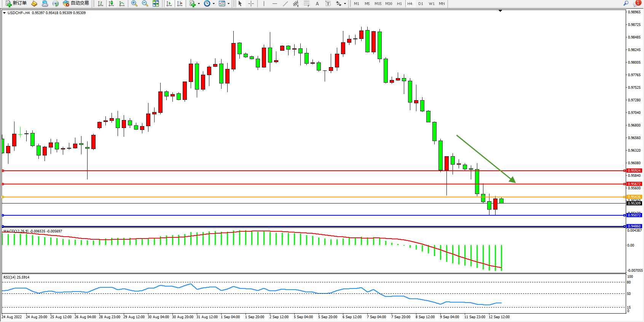Tile chart windows icon
The width and height of the screenshot is (644, 322).
click(156, 3)
